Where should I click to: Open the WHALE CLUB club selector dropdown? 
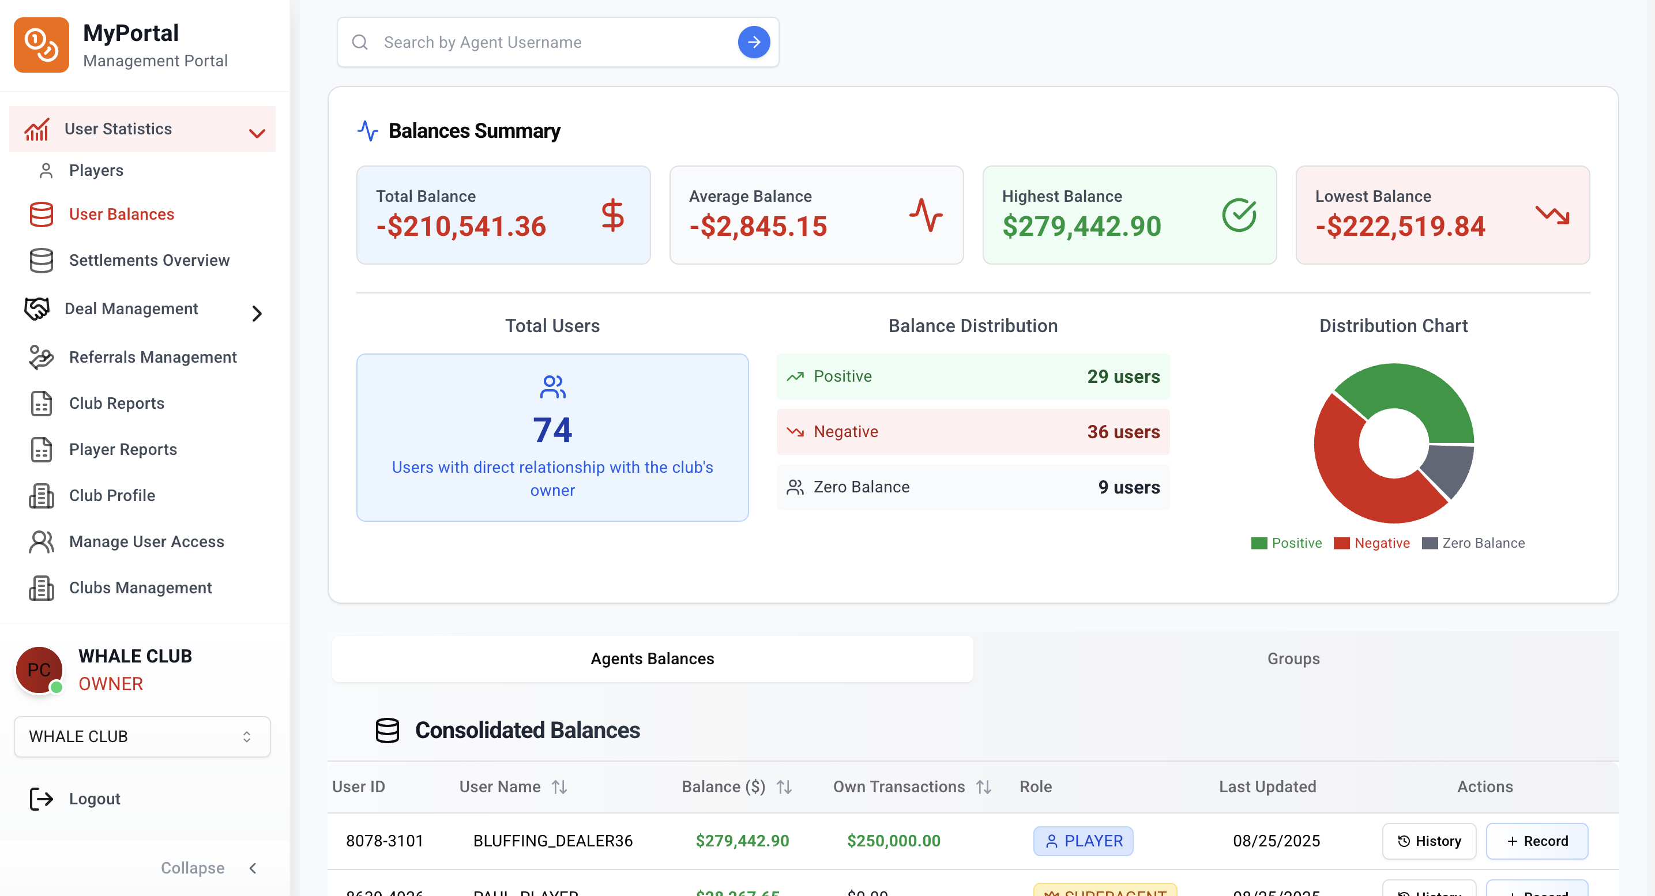click(x=142, y=737)
